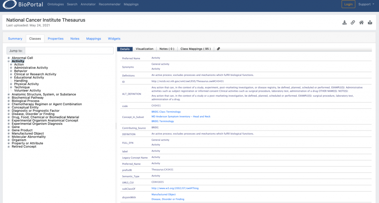
Task: Click the C43431 code value
Action: click(156, 106)
